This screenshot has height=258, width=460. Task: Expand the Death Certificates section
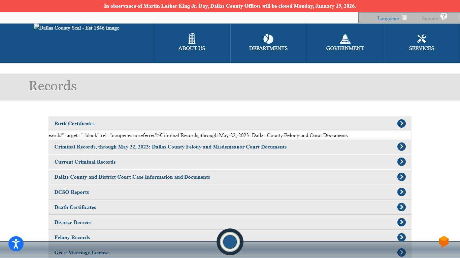point(75,207)
